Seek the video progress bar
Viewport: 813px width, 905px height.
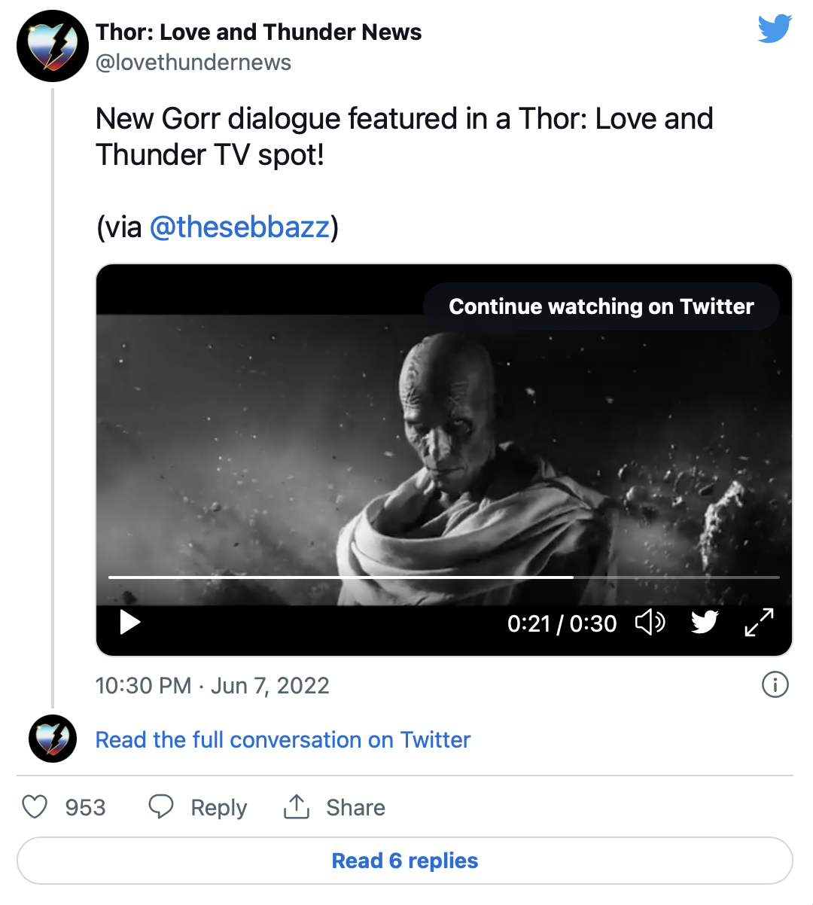443,577
